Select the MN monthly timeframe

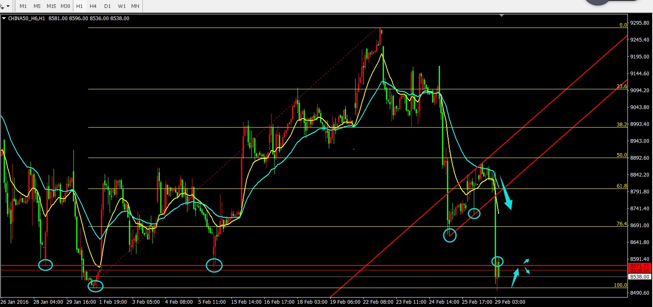tap(135, 6)
